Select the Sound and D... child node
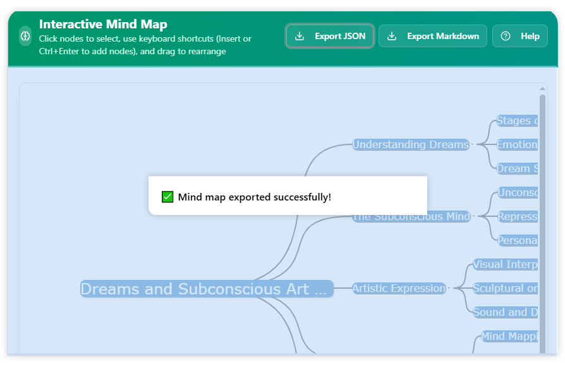This screenshot has height=365, width=565. (x=505, y=312)
